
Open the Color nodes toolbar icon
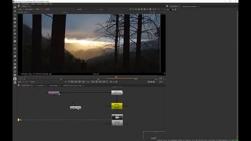15,22
